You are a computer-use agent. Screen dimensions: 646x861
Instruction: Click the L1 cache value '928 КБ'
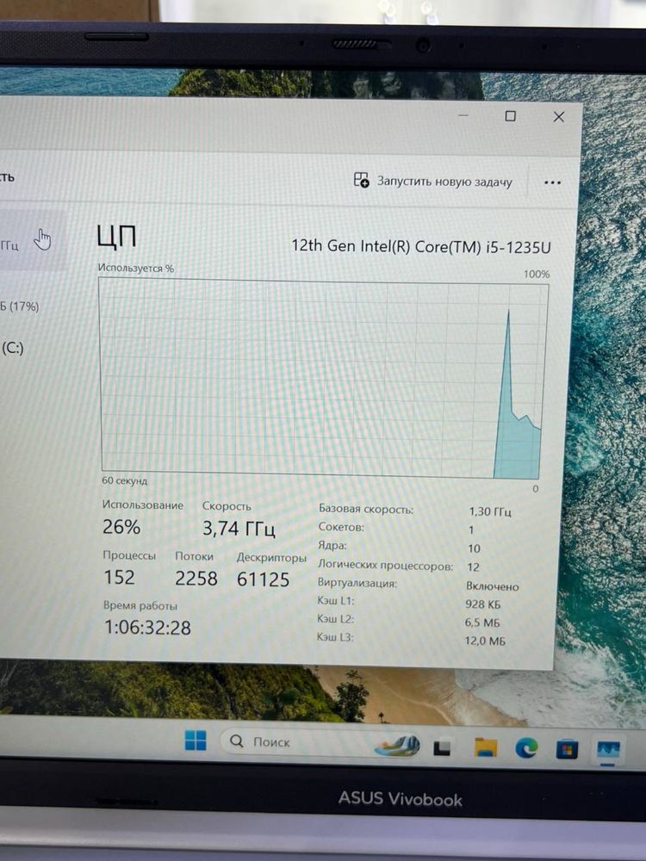coord(483,604)
